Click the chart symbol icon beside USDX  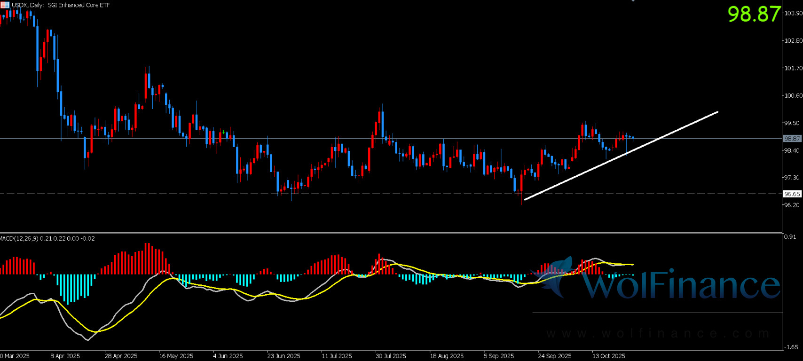5,5
